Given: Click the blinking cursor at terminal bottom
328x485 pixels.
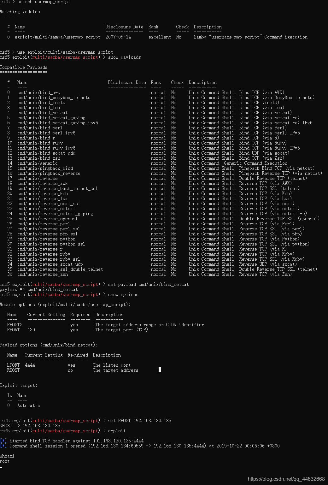Looking at the screenshot, I should click(1, 468).
